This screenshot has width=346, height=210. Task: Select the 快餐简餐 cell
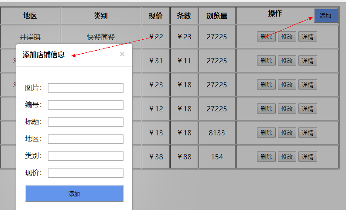101,37
